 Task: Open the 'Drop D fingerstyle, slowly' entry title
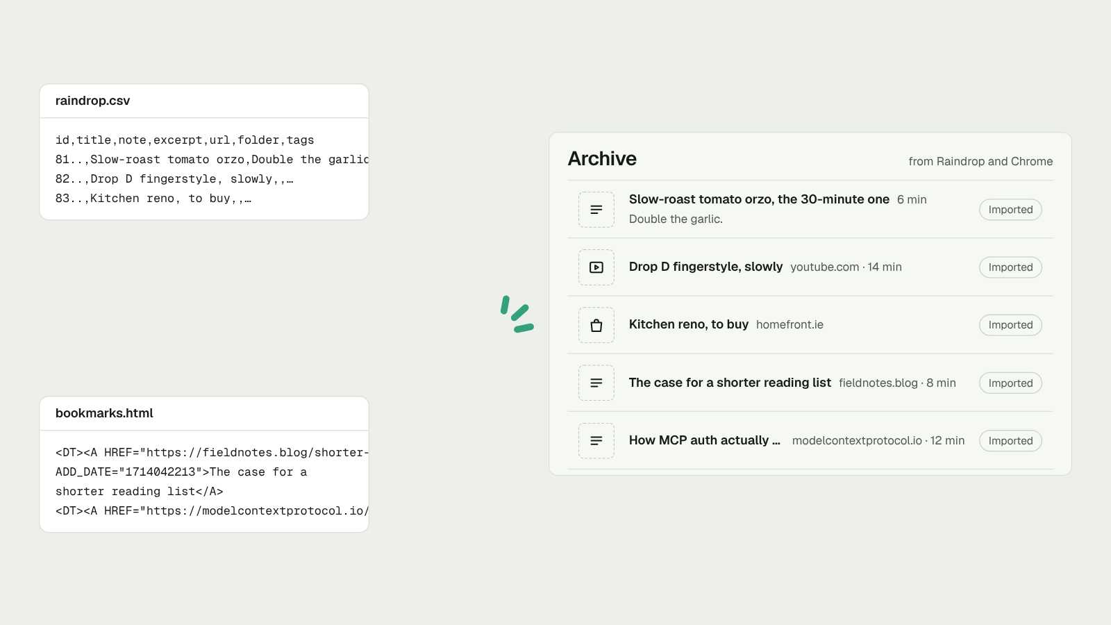pyautogui.click(x=705, y=267)
